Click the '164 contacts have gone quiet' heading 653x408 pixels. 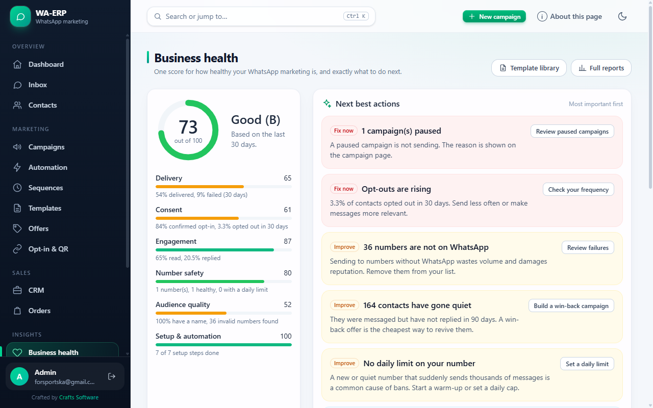click(x=417, y=305)
